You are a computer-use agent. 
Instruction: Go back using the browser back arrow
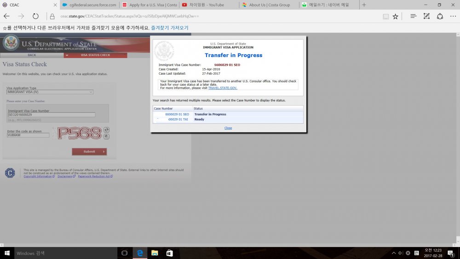(6, 16)
